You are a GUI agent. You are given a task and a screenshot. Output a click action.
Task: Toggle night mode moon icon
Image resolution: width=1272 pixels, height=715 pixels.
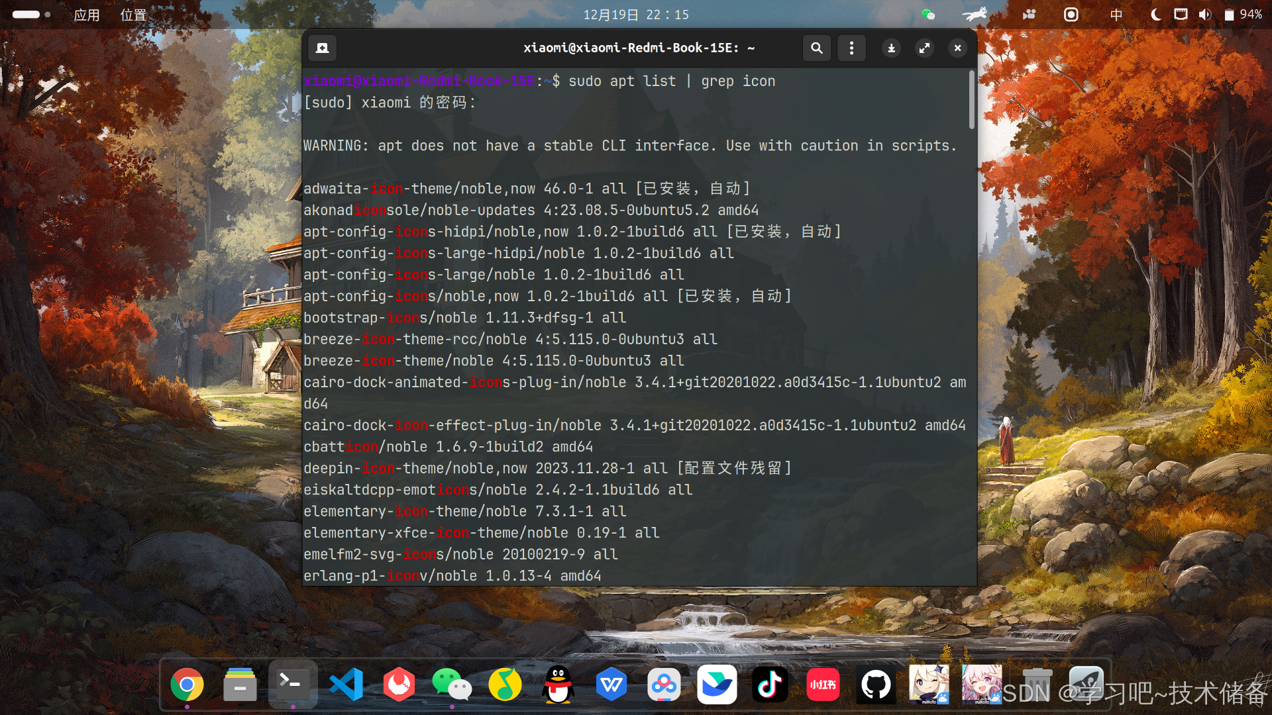tap(1156, 15)
